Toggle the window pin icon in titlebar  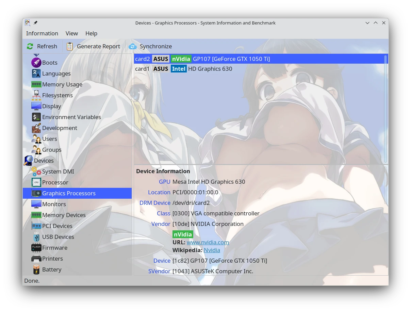35,23
